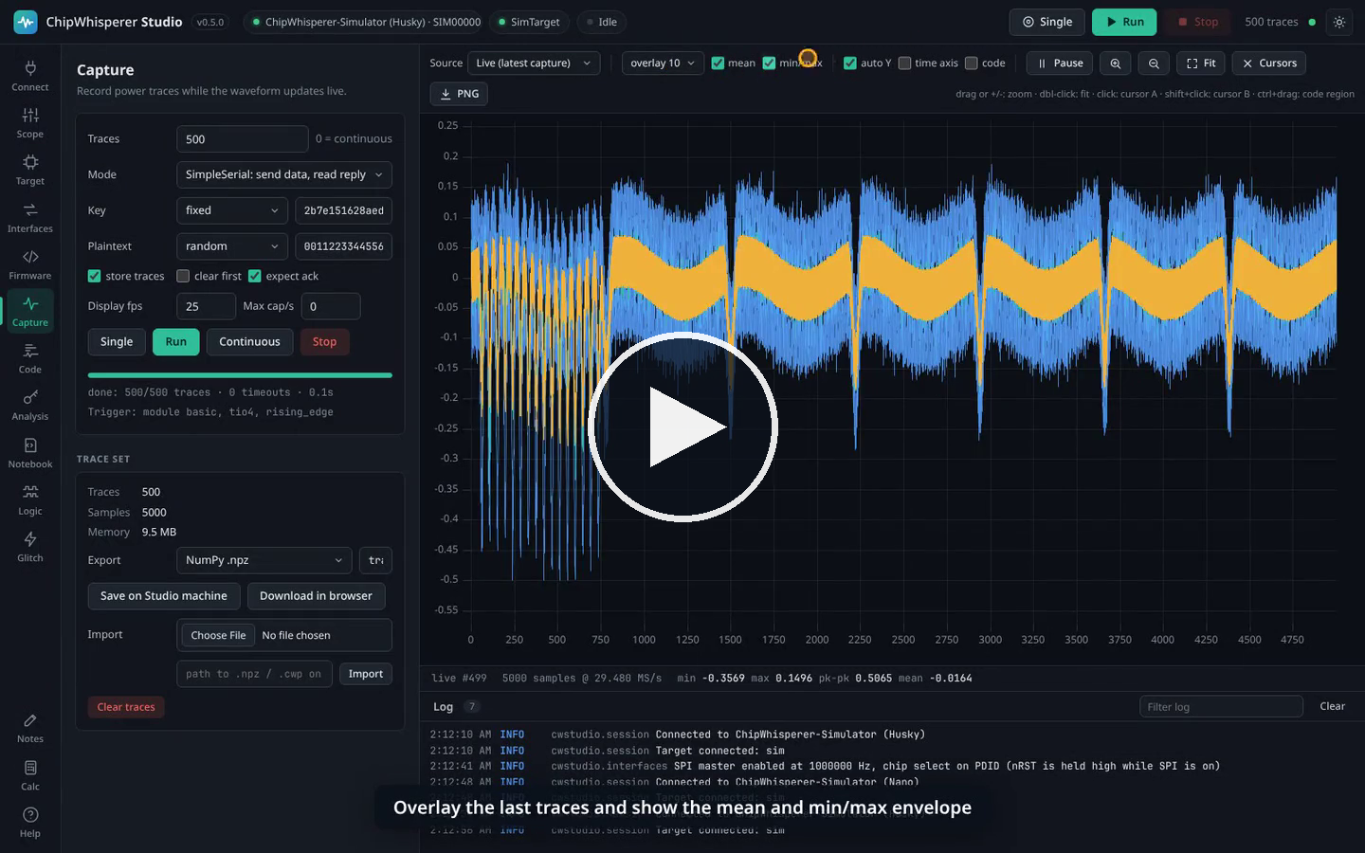Screen dimensions: 1365x853
Task: Open the Calc tool
Action: point(30,776)
